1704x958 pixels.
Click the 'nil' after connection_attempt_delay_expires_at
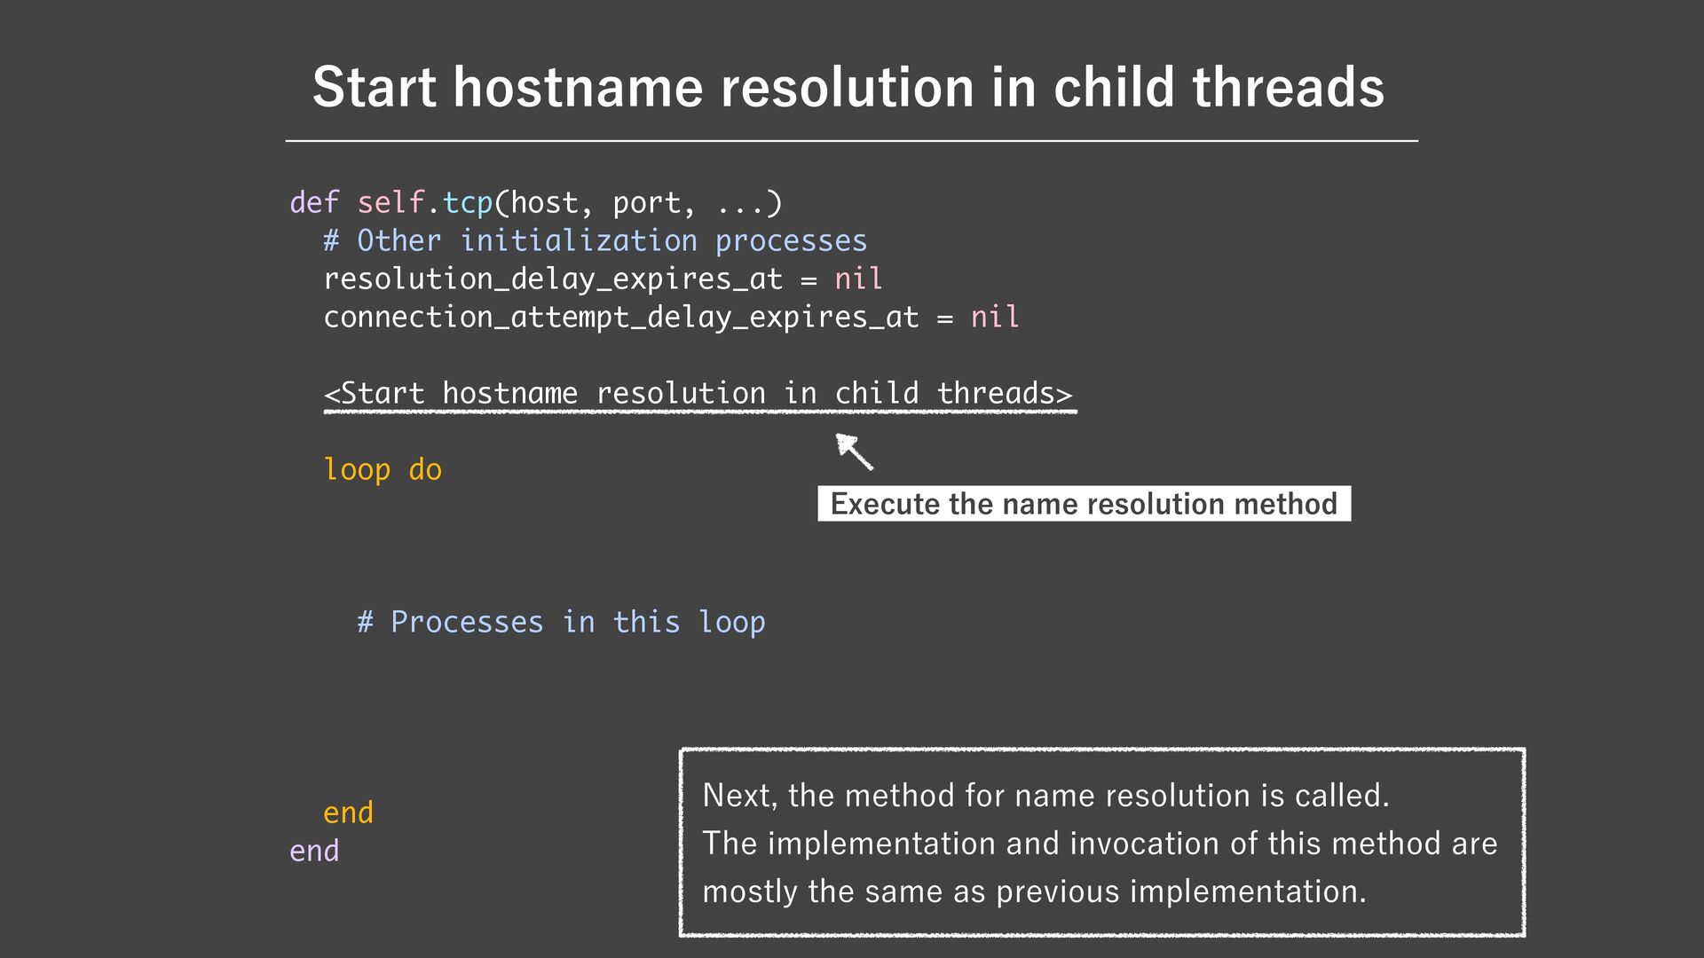click(994, 318)
